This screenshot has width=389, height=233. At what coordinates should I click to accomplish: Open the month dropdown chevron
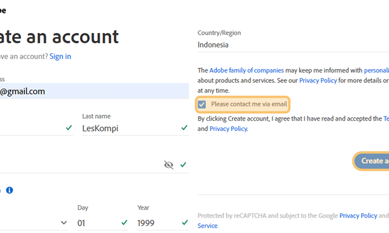64,223
